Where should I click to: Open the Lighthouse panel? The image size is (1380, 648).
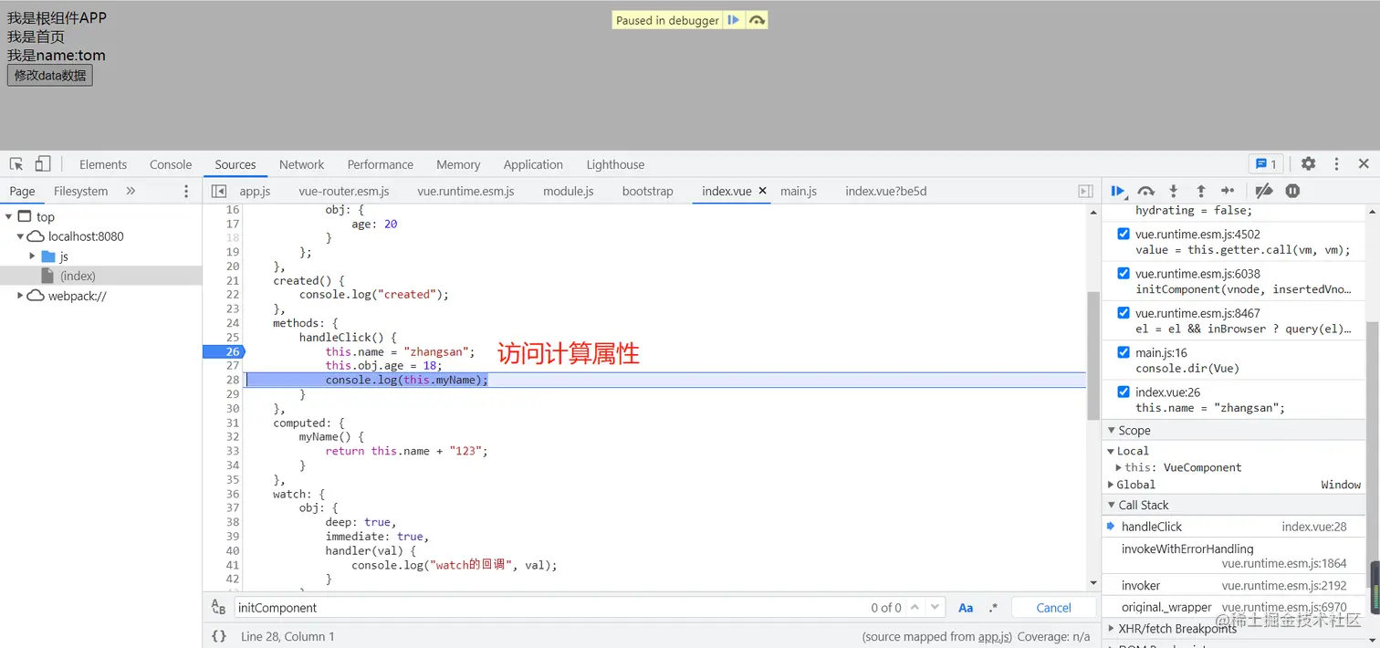[615, 164]
